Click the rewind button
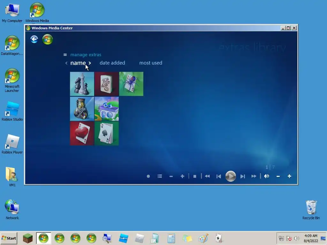This screenshot has height=245, width=327. pyautogui.click(x=207, y=176)
